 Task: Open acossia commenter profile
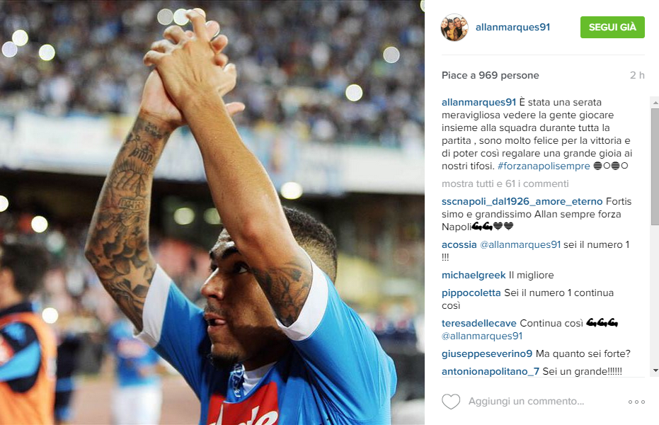(x=459, y=244)
